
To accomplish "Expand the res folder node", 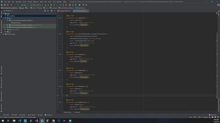I will (5, 32).
